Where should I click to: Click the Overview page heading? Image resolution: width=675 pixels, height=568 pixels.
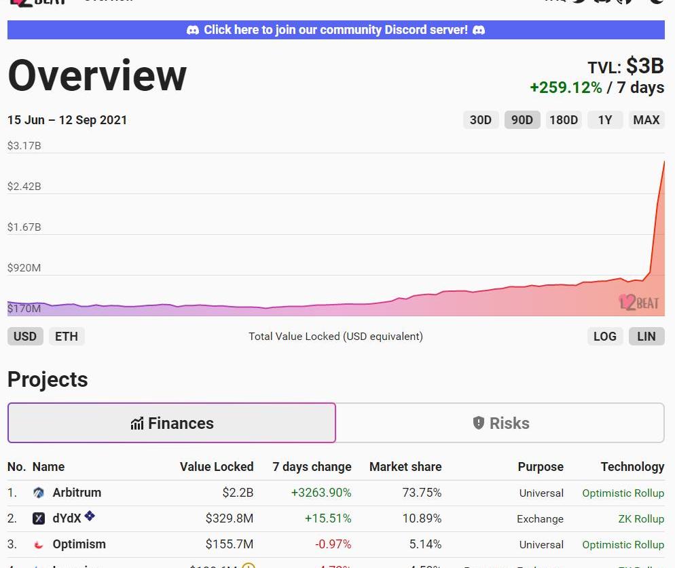tap(97, 76)
